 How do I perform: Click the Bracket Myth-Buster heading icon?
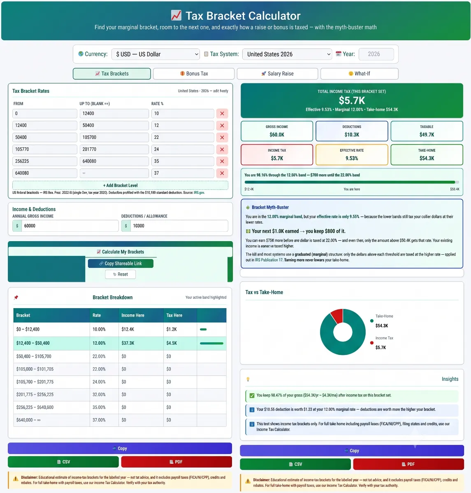(248, 207)
